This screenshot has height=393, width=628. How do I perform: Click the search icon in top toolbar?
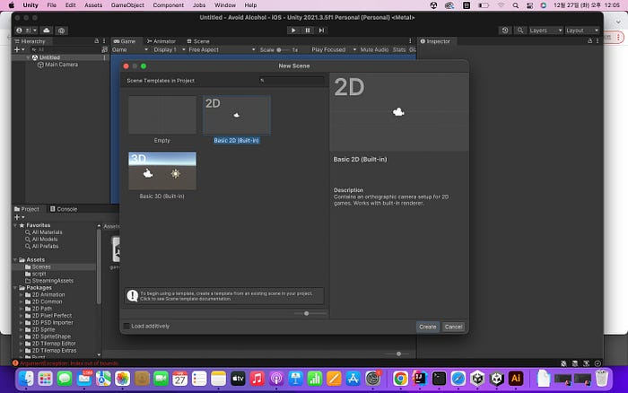[519, 31]
